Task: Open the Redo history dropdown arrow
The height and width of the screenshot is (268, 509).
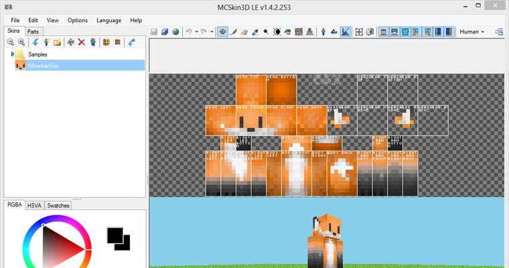Action: click(x=212, y=32)
